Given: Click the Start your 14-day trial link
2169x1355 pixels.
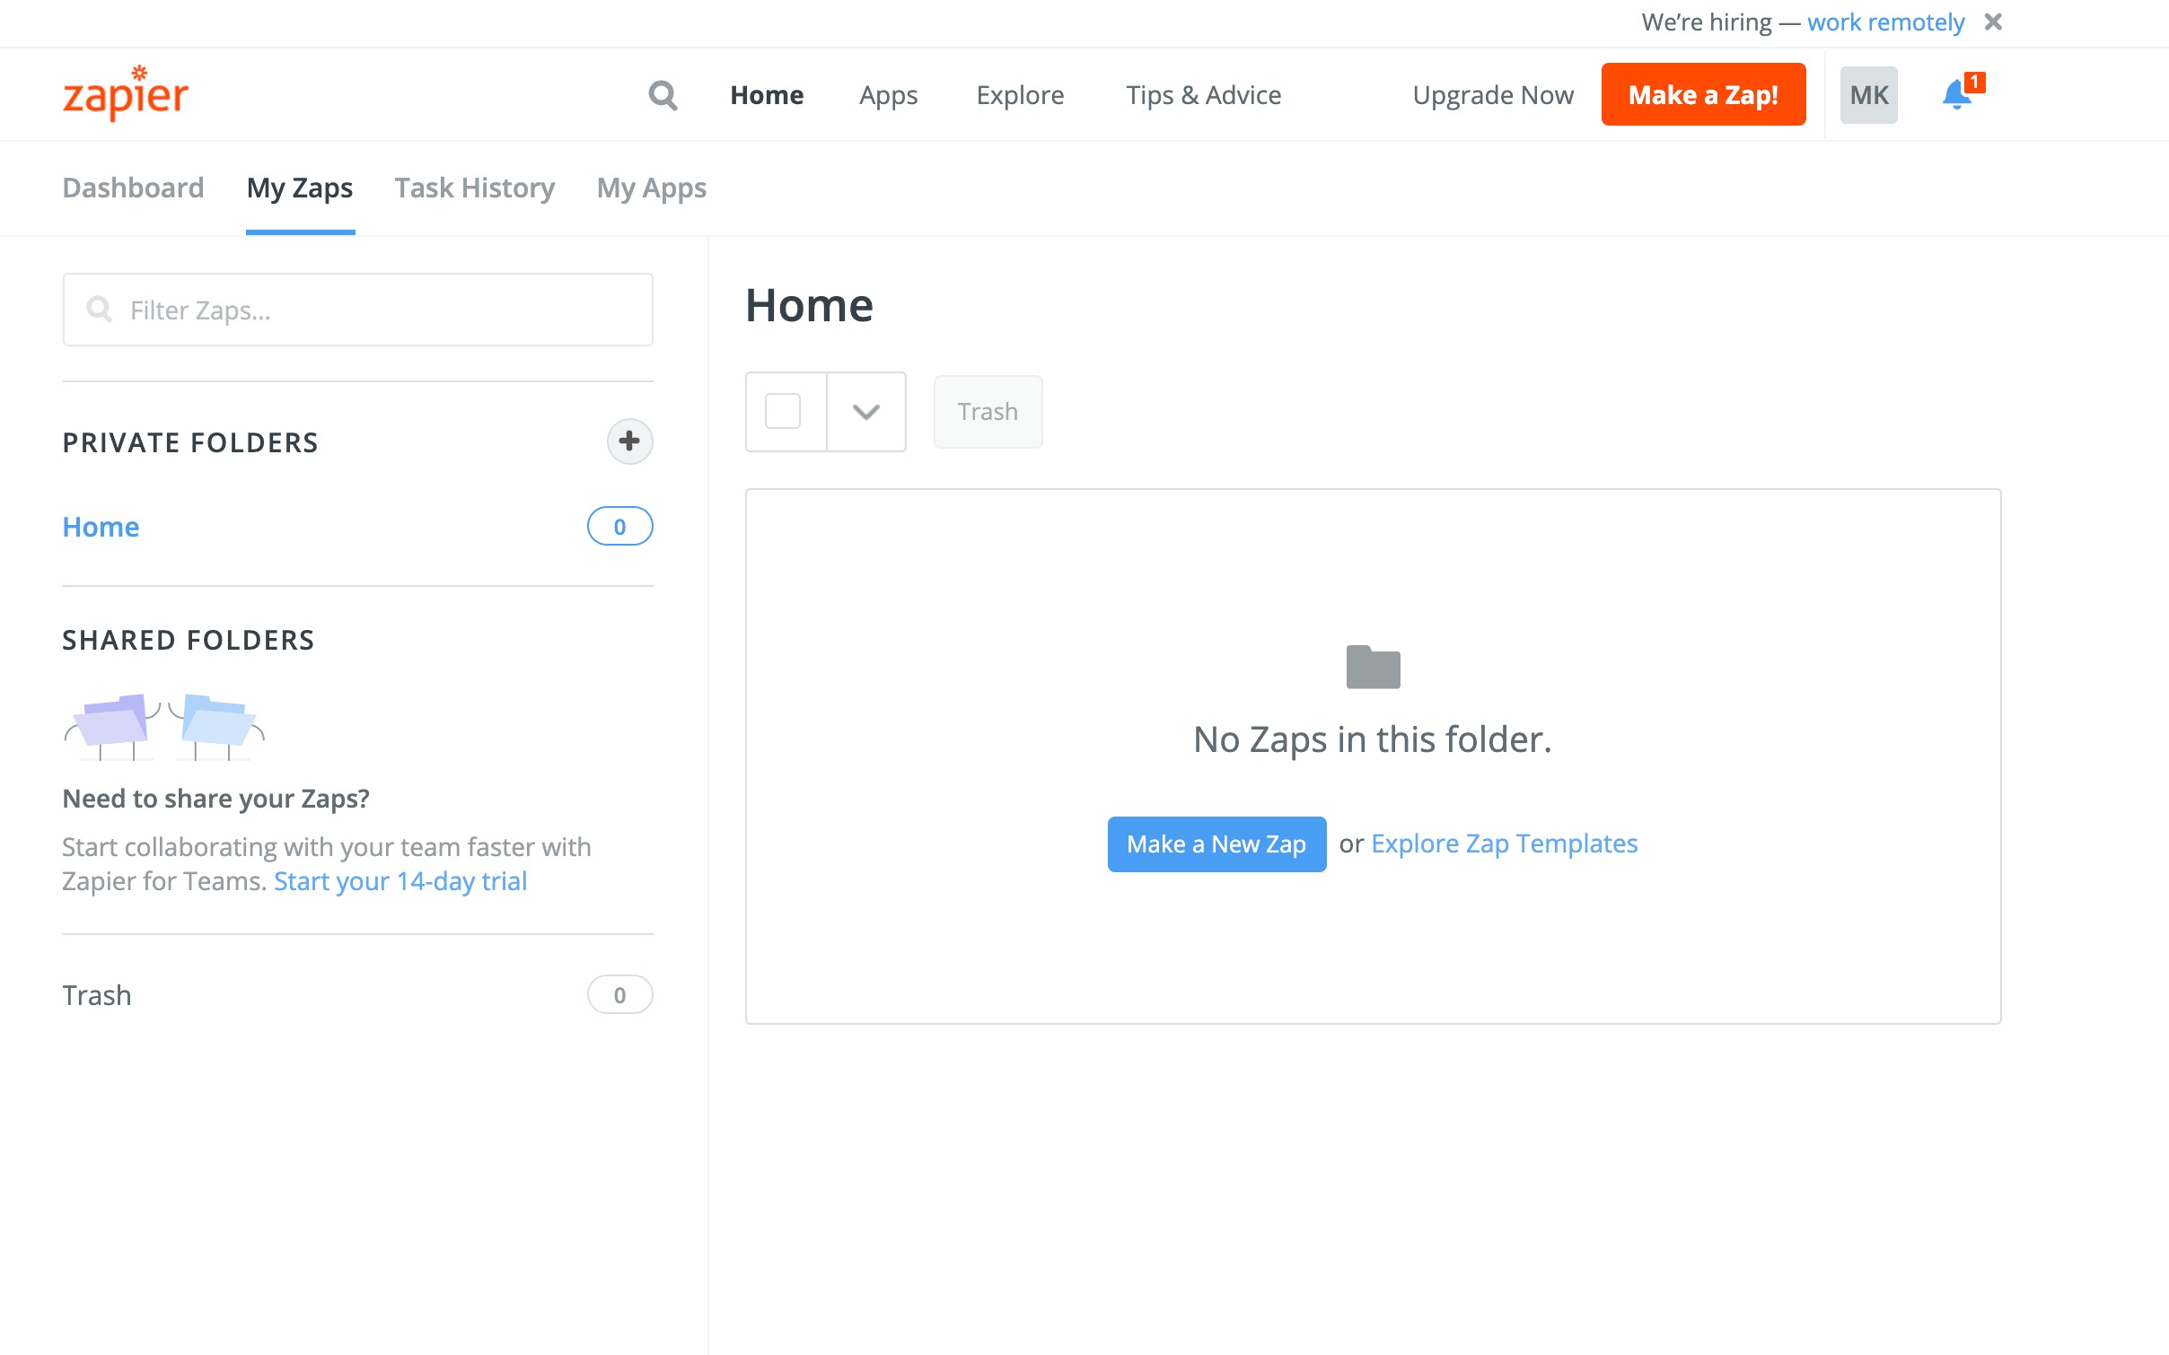Looking at the screenshot, I should 400,881.
